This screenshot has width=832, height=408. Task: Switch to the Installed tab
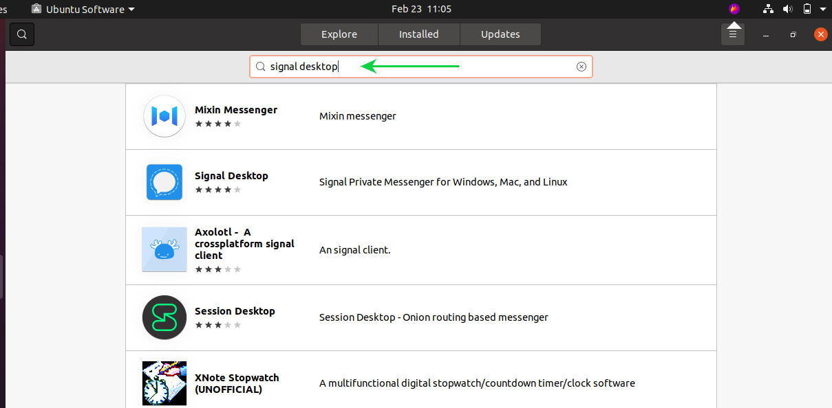point(419,34)
